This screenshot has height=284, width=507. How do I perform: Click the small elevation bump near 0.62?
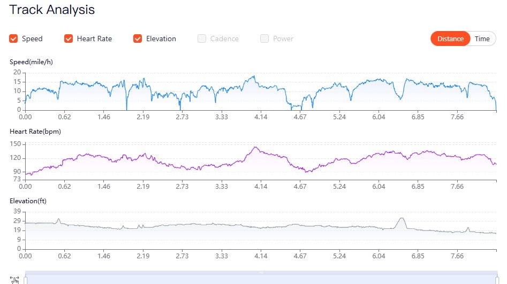click(x=58, y=219)
